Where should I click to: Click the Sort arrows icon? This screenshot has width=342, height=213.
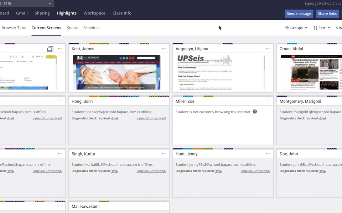[315, 28]
